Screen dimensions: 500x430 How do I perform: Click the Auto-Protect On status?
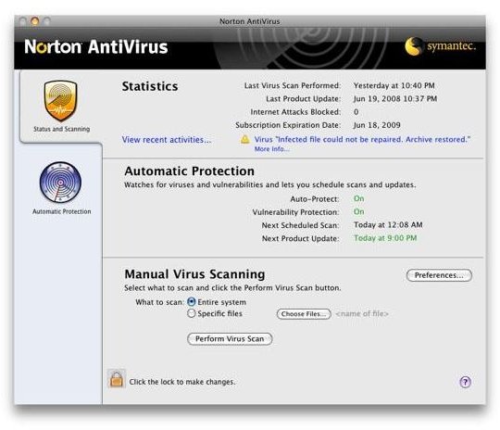point(358,198)
